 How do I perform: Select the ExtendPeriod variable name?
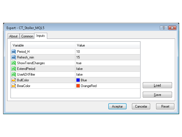point(26,69)
